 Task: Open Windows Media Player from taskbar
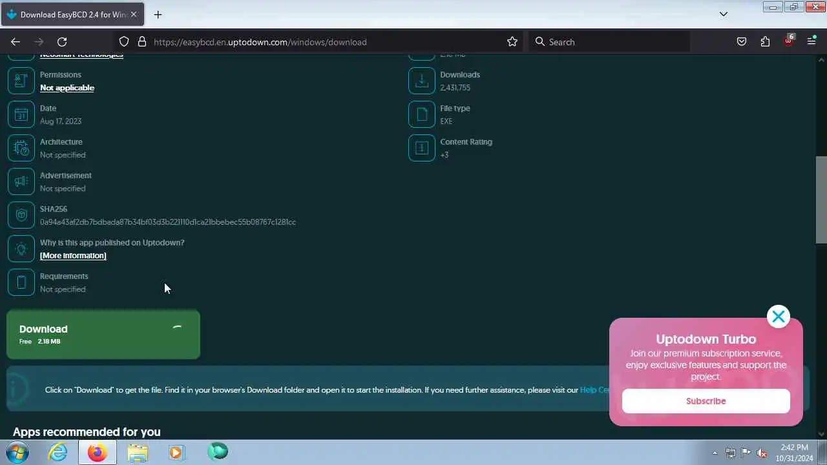pos(176,452)
